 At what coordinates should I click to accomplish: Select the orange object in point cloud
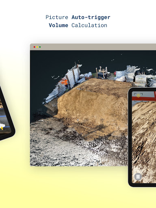pos(65,82)
